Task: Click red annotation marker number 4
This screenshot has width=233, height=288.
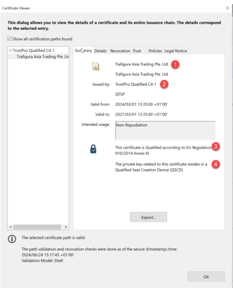Action: [x=216, y=164]
